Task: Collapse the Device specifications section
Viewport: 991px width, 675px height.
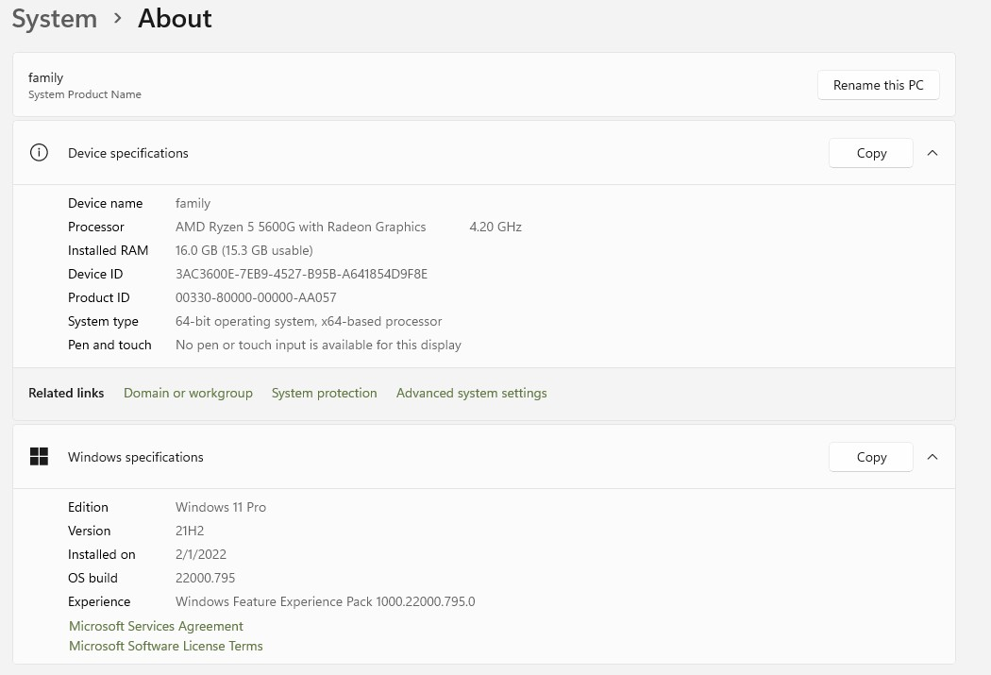Action: [x=932, y=153]
